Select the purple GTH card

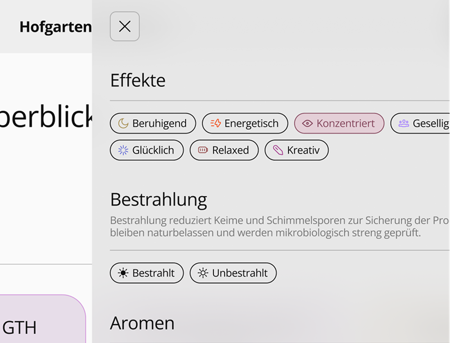[x=42, y=319]
